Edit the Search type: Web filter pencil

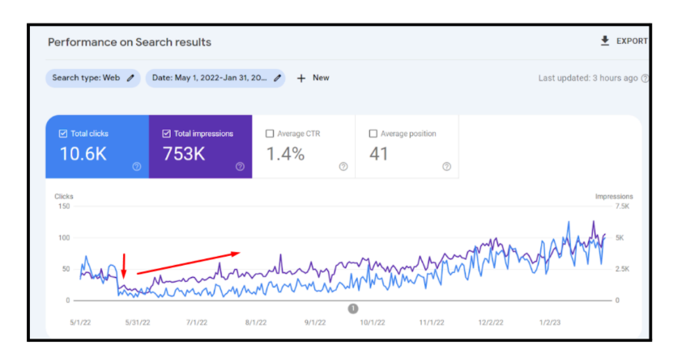pyautogui.click(x=130, y=78)
